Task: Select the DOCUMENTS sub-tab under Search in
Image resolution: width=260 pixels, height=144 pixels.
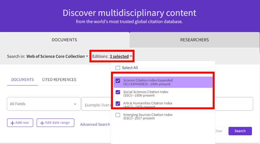Action: pos(23,80)
